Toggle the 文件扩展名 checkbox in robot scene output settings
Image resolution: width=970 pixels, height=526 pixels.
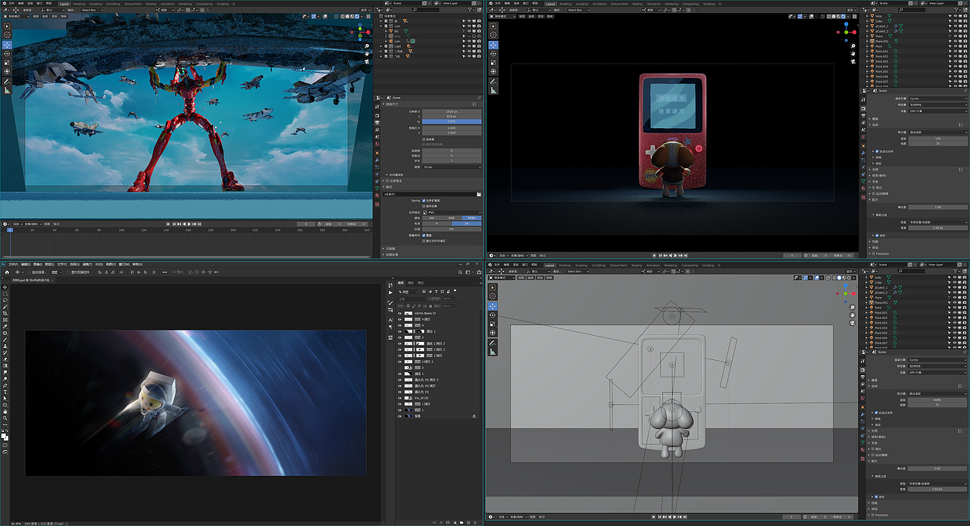coord(424,200)
